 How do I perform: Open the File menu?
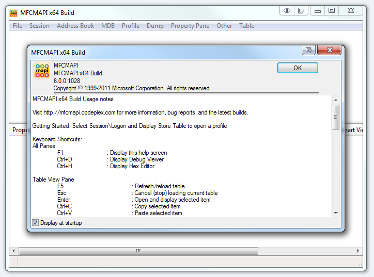click(18, 26)
